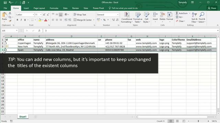Open Conditional Formatting

tap(127, 17)
